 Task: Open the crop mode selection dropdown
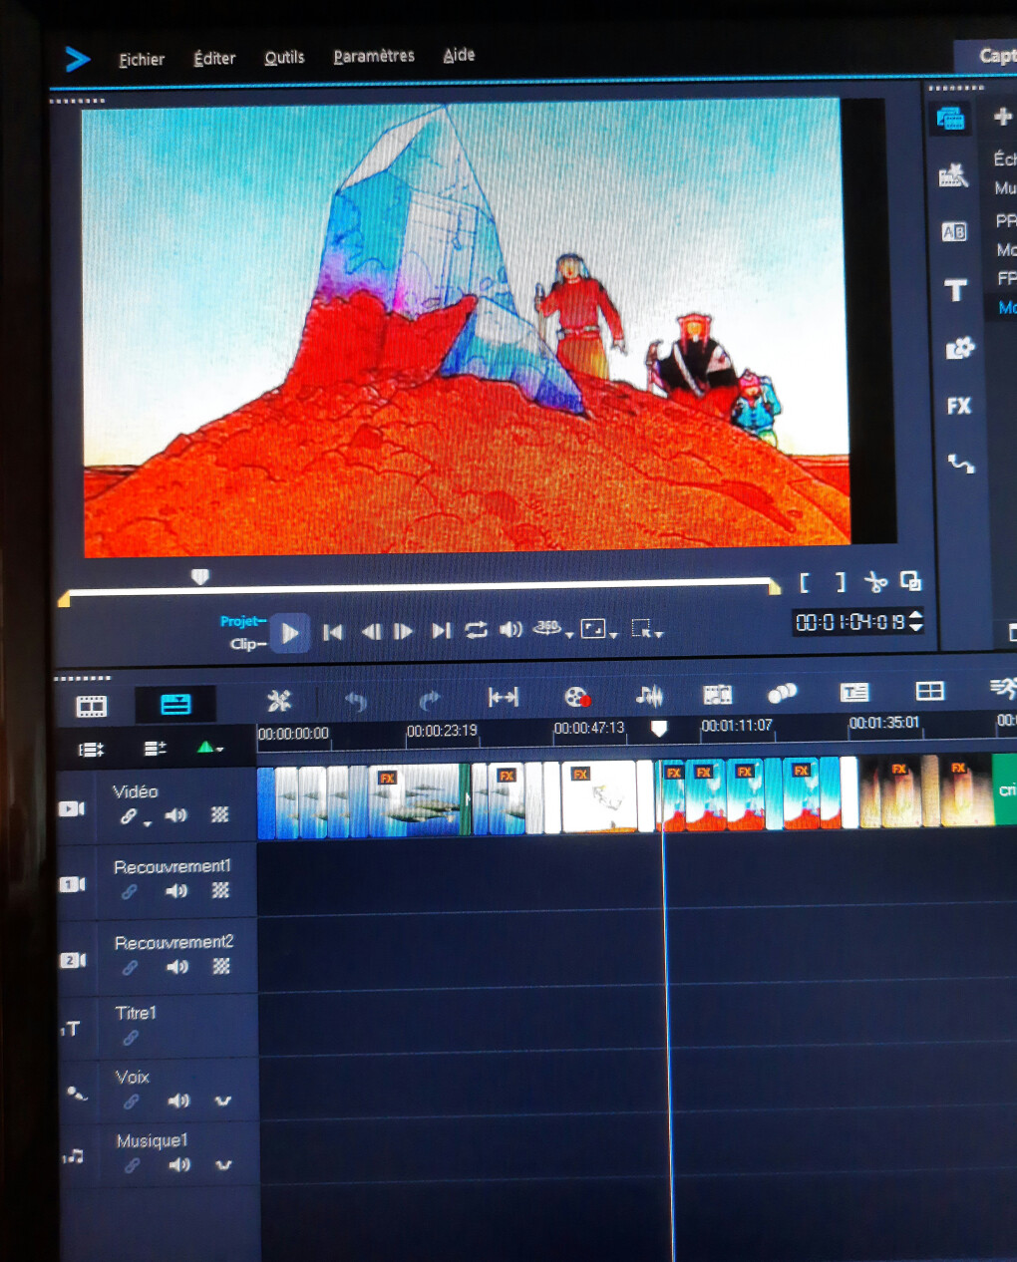pyautogui.click(x=646, y=629)
